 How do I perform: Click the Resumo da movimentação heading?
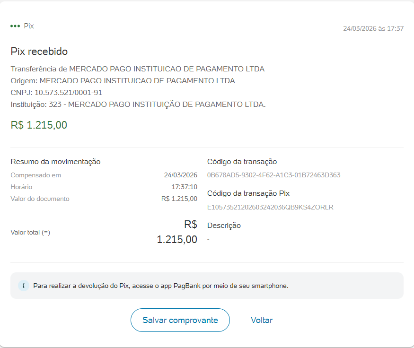[x=55, y=162]
